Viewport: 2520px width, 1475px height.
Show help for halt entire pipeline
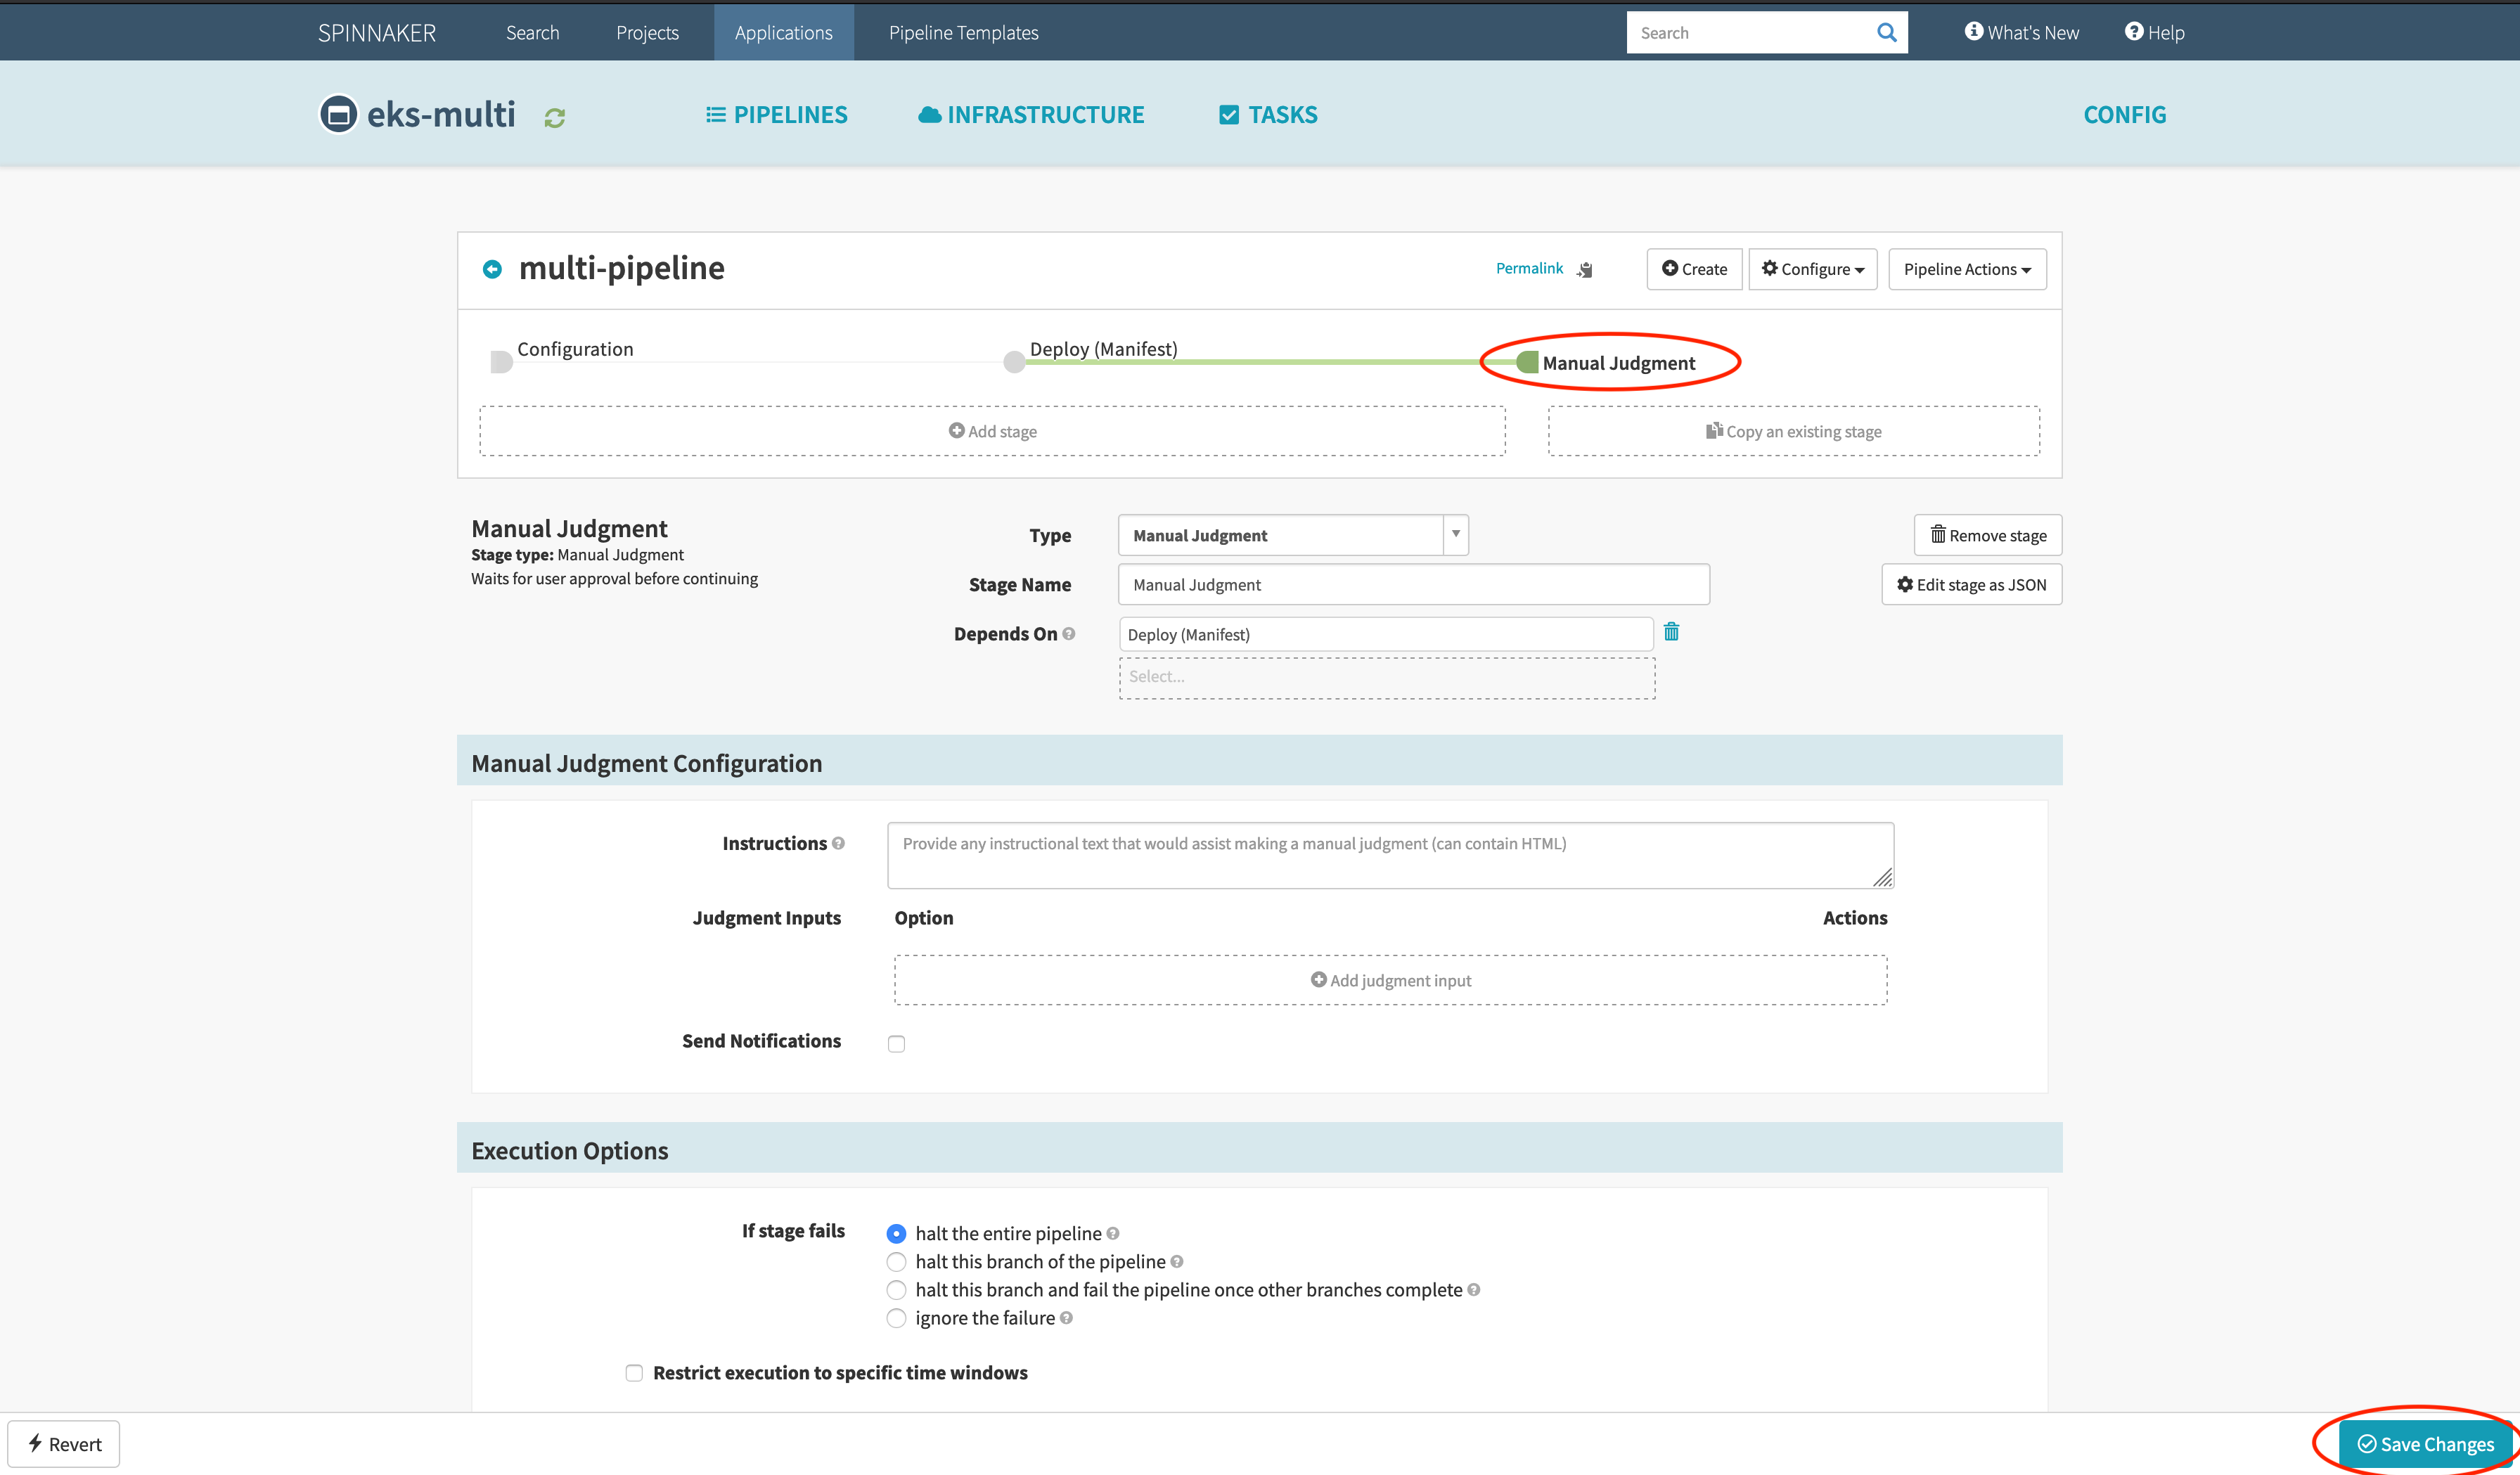click(x=1113, y=1233)
